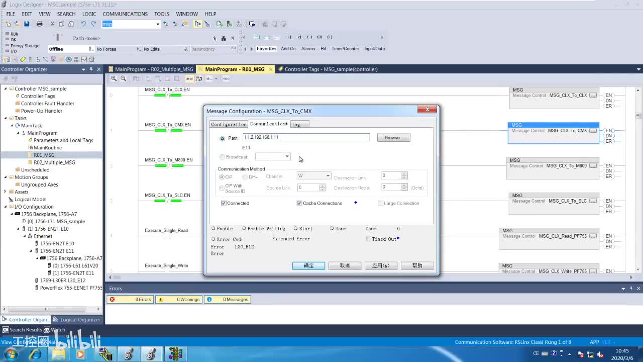The image size is (643, 362).
Task: Click the Enable status indicator
Action: pos(213,228)
